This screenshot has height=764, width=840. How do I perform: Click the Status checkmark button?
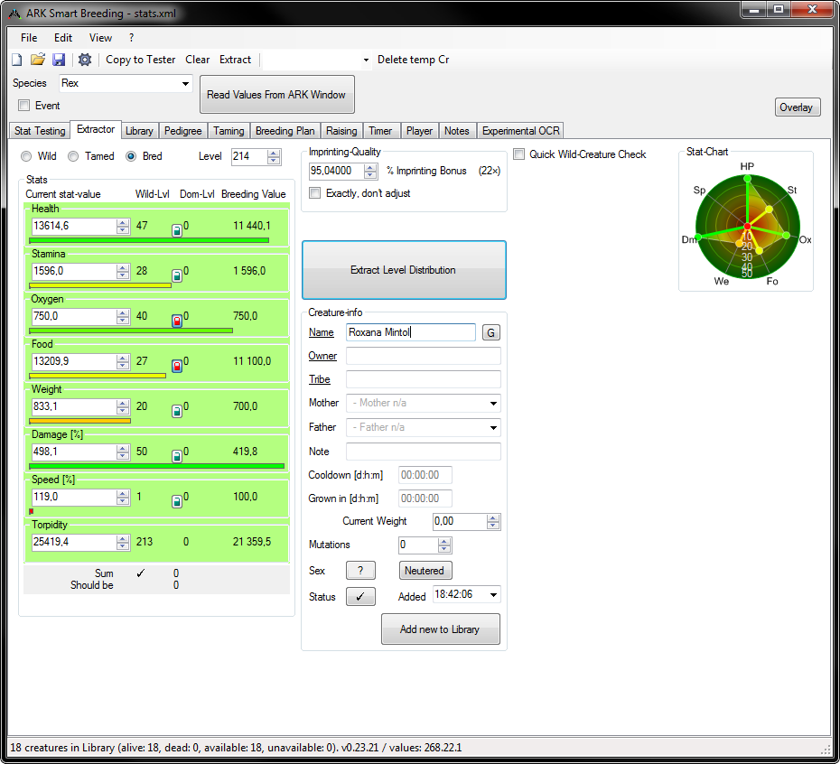point(360,596)
